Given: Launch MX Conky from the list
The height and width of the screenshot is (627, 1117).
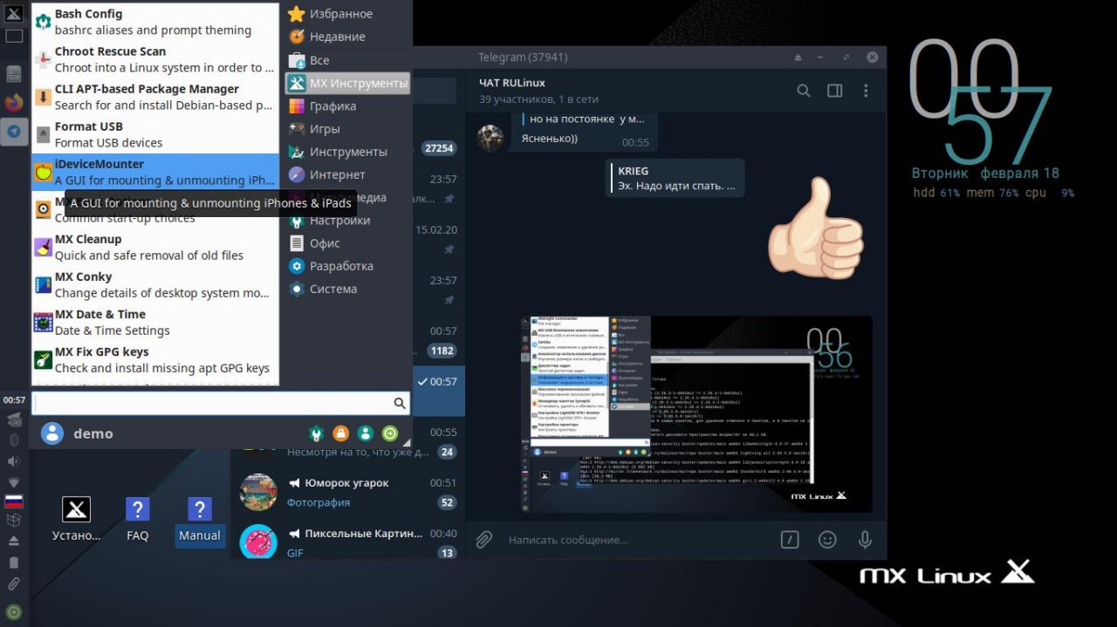Looking at the screenshot, I should point(155,284).
